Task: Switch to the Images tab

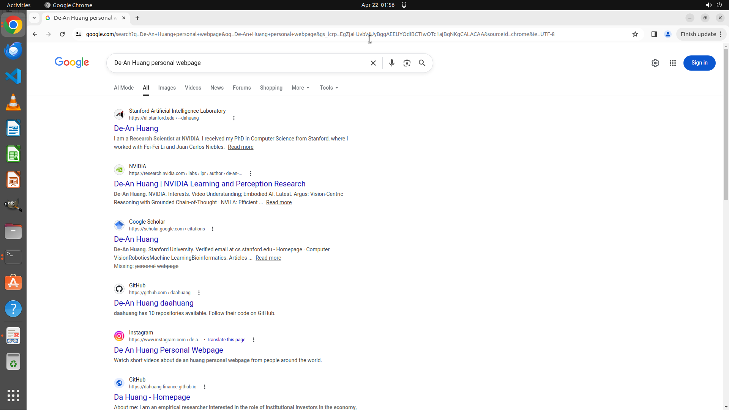Action: click(167, 88)
